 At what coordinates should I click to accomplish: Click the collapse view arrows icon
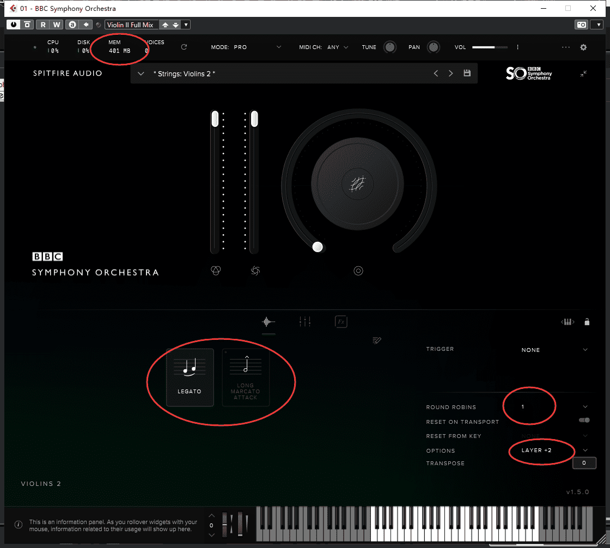(x=583, y=74)
